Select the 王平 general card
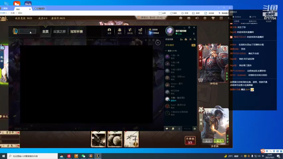The height and width of the screenshot is (159, 283). coord(213,64)
